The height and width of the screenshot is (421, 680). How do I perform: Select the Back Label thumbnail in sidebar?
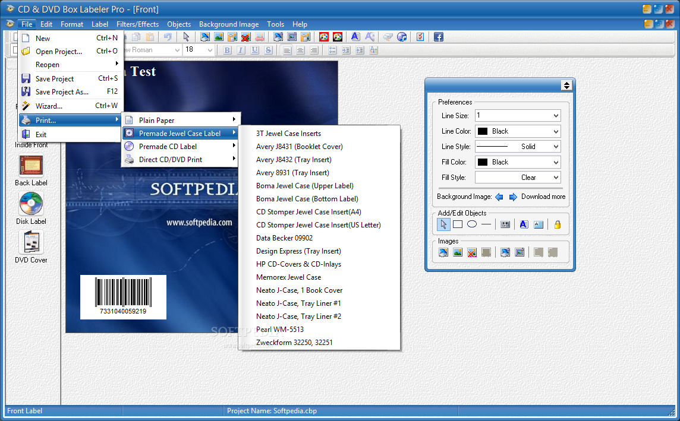pos(31,165)
